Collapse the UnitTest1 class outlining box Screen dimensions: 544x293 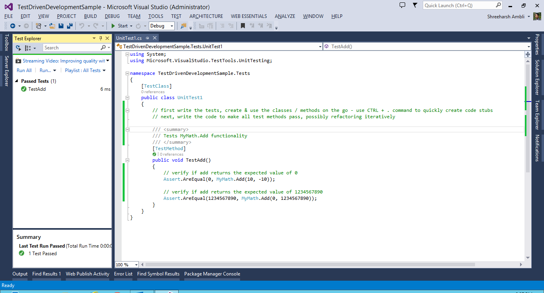coord(127,98)
